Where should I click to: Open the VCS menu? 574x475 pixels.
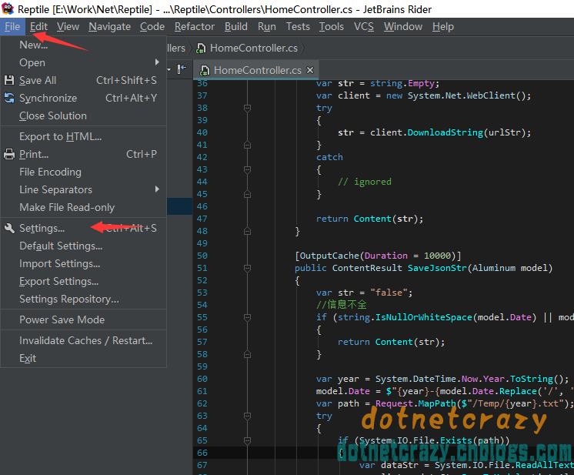click(x=363, y=26)
